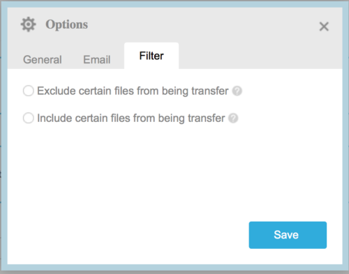Viewport: 349px width, 274px height.
Task: Open Email settings in Options dialog
Action: click(x=97, y=59)
